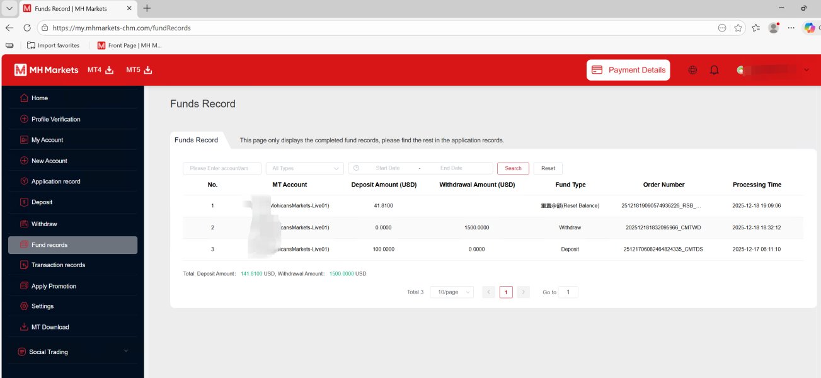
Task: Click the MT5 download icon
Action: click(x=148, y=70)
